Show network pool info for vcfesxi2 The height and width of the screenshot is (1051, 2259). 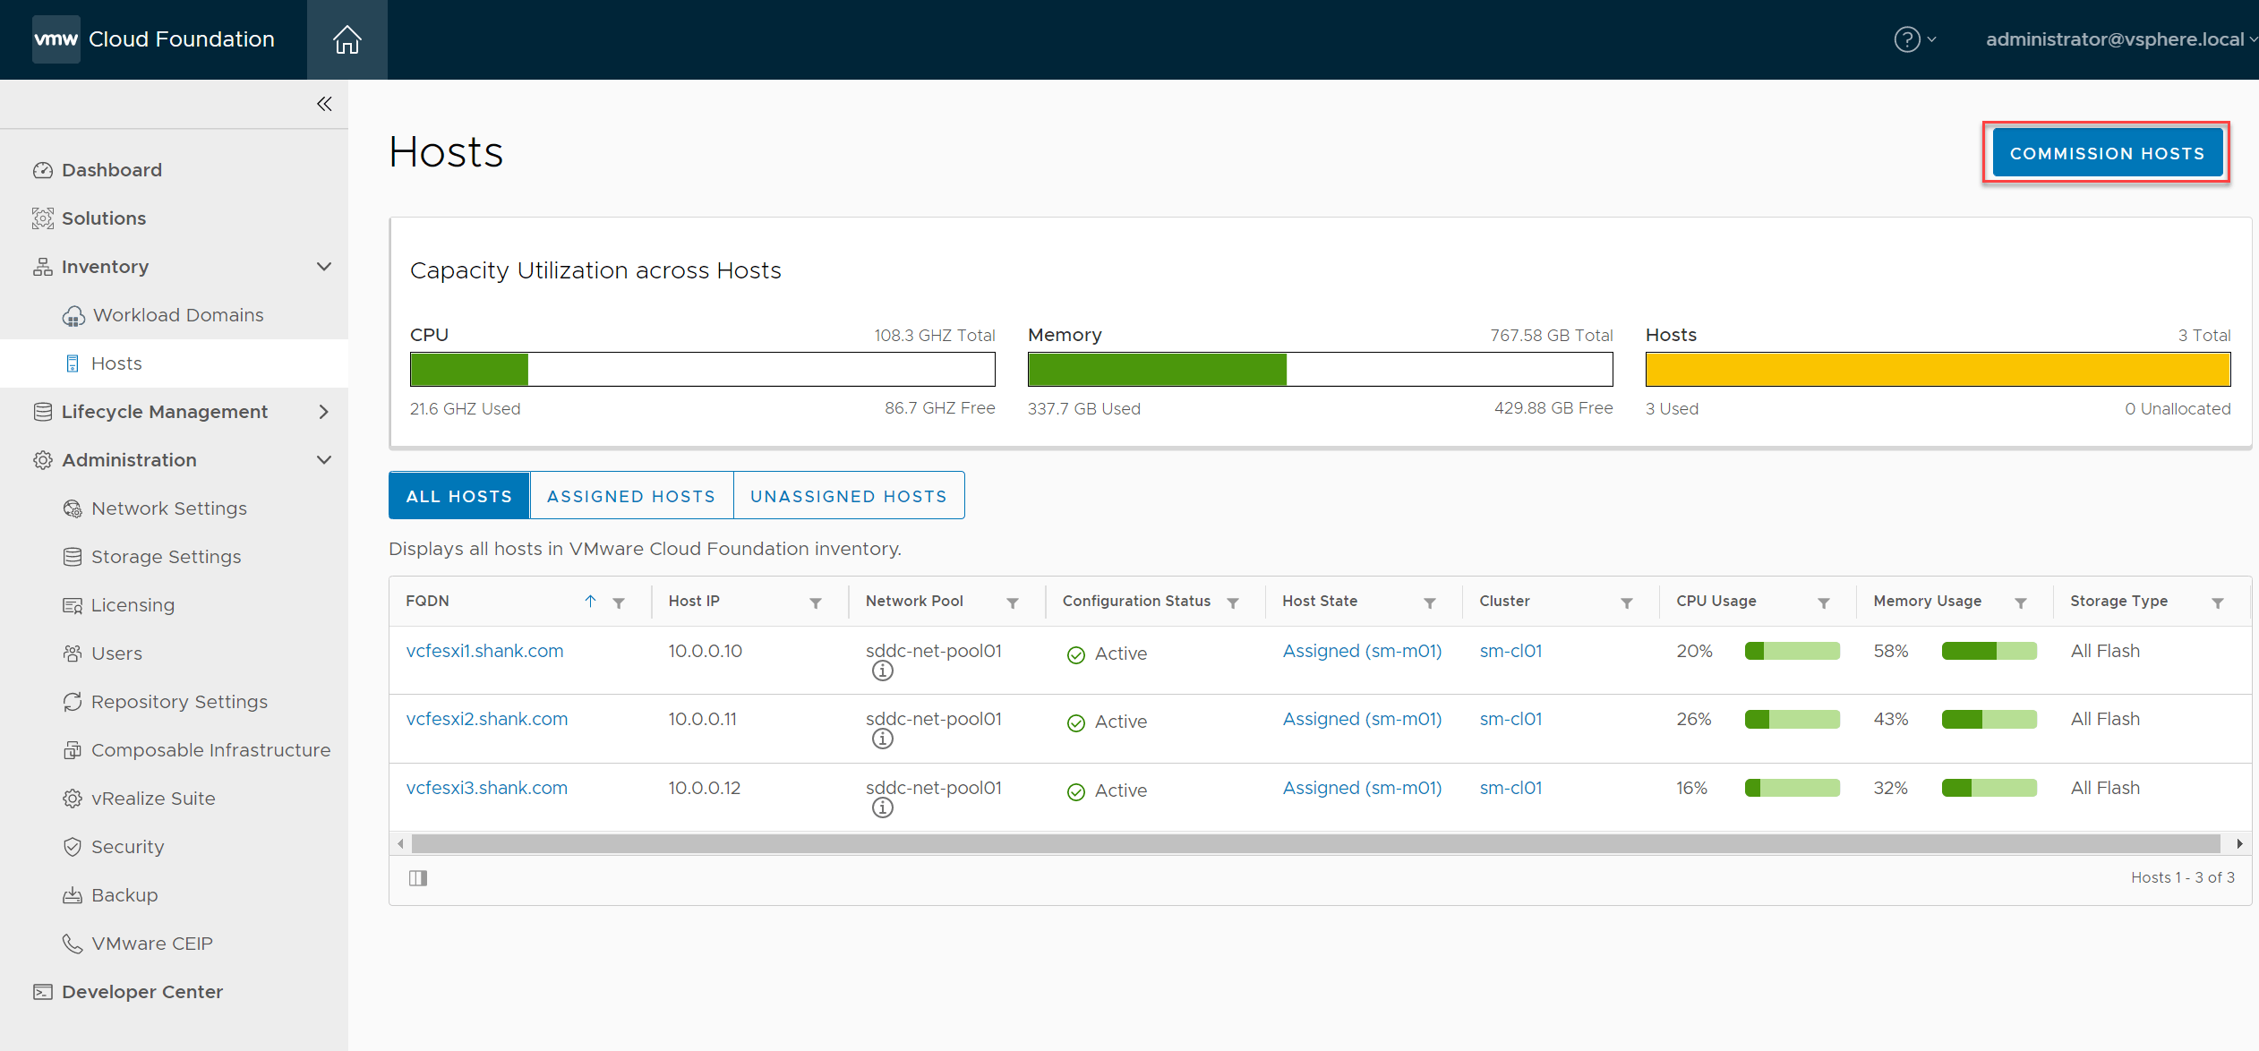pyautogui.click(x=883, y=739)
